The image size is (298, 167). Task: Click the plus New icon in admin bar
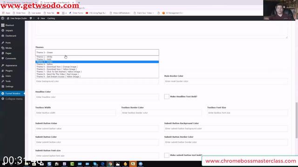tap(38, 19)
